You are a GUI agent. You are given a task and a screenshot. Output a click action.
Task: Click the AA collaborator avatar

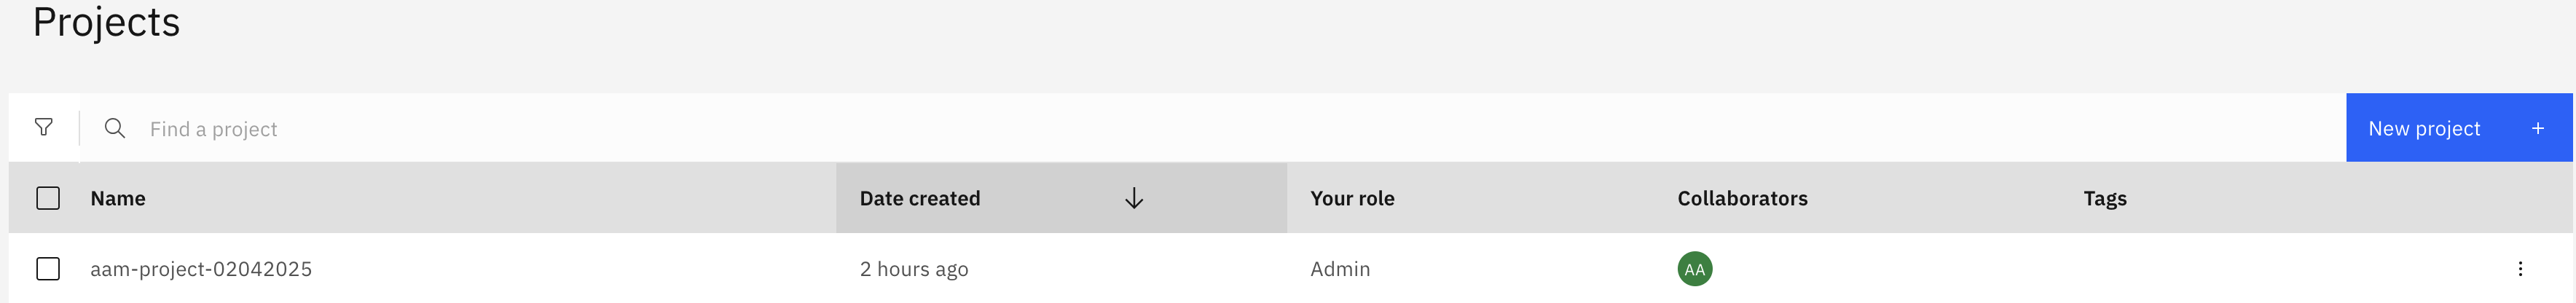click(1694, 269)
